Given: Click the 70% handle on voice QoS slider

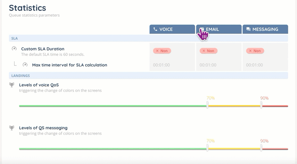Looking at the screenshot, I should (208, 105).
